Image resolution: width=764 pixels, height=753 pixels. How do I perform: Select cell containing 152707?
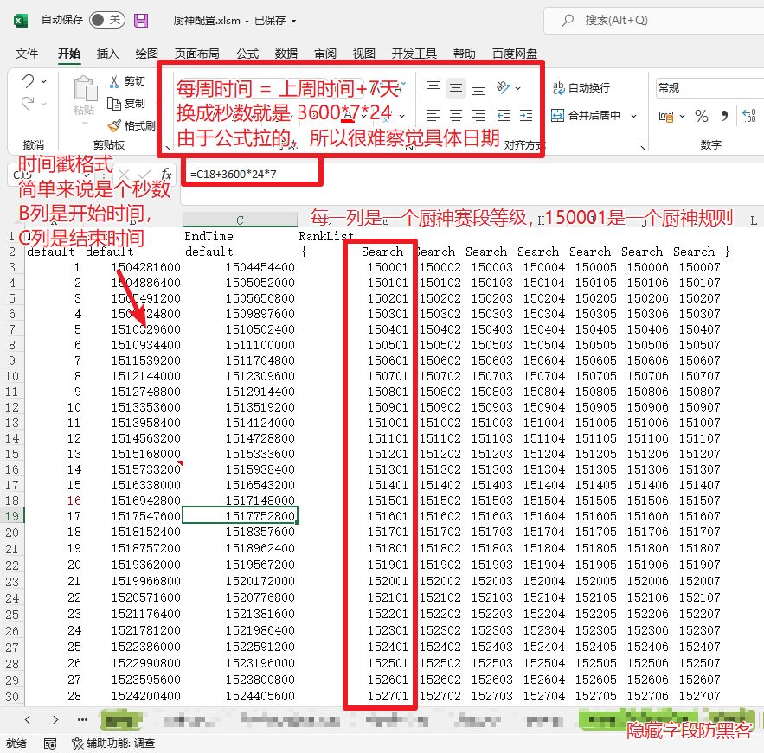point(699,696)
